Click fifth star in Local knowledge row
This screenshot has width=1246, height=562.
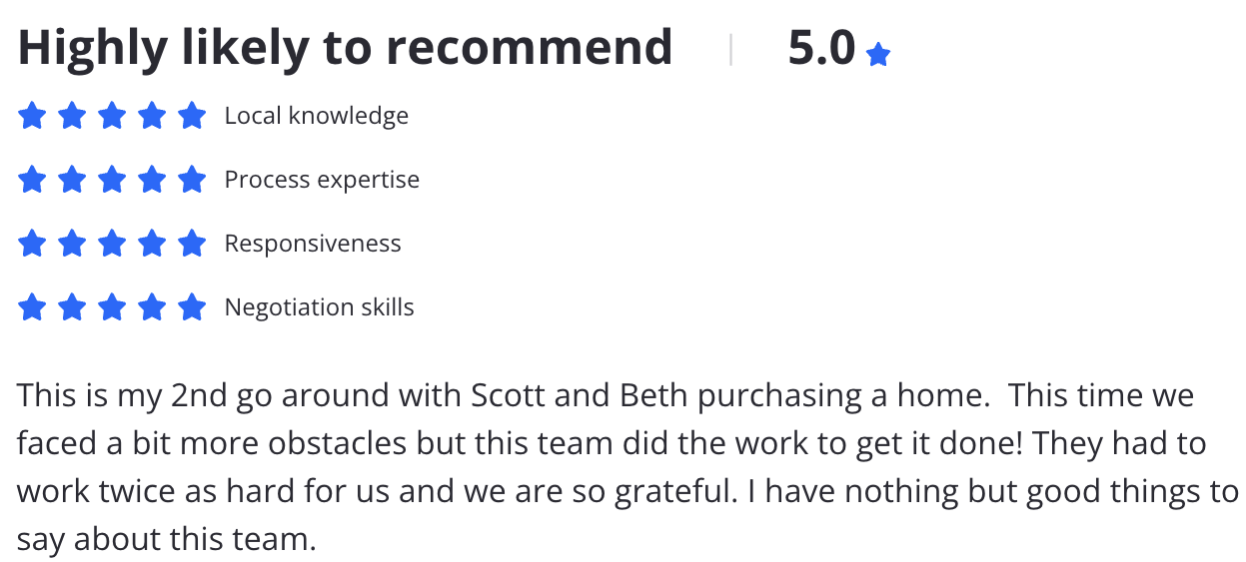pyautogui.click(x=192, y=117)
